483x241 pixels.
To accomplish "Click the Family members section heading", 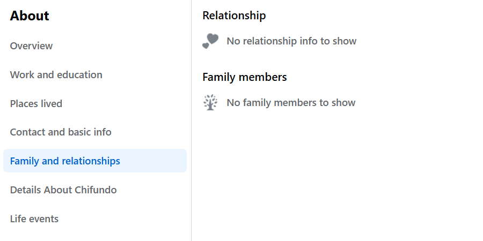I will (x=245, y=77).
